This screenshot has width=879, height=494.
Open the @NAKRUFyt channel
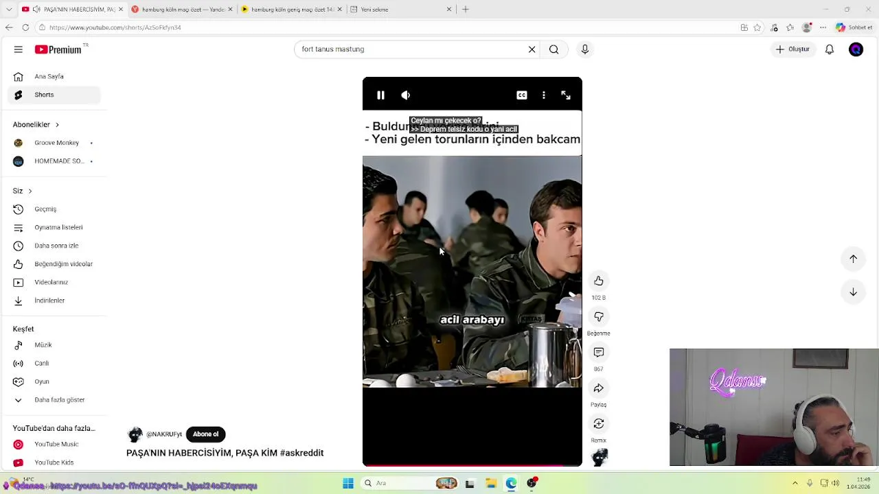tap(163, 434)
